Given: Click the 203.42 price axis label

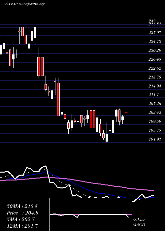Looking at the screenshot, I should (155, 113).
